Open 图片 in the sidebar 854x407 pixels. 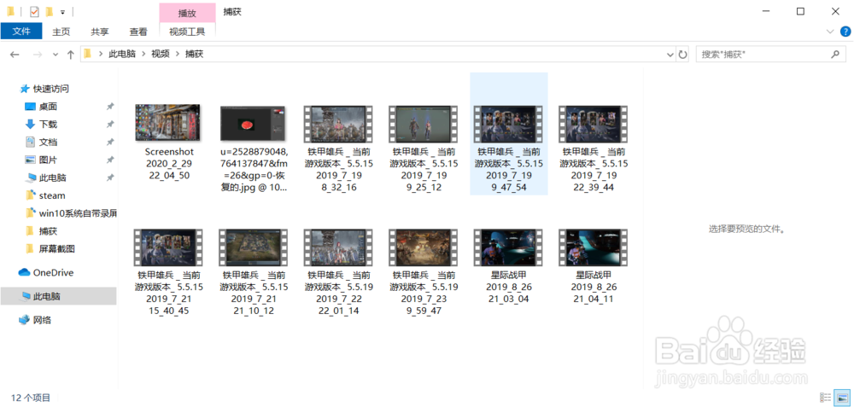[x=48, y=160]
